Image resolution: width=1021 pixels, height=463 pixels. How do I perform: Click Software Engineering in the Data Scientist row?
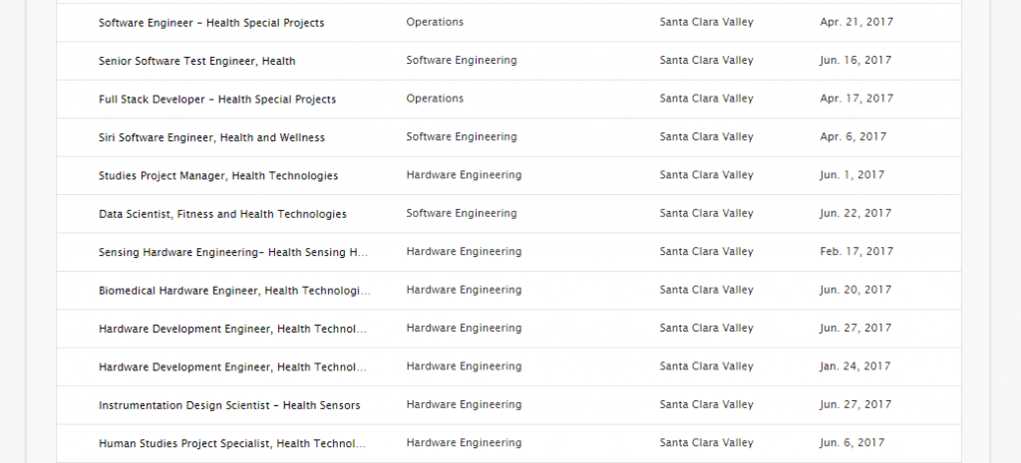click(x=462, y=213)
